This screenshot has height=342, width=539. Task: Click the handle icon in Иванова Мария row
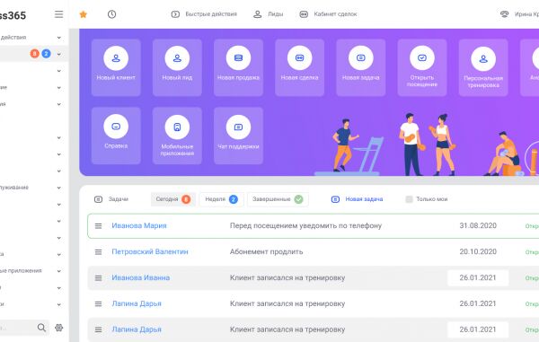click(98, 226)
